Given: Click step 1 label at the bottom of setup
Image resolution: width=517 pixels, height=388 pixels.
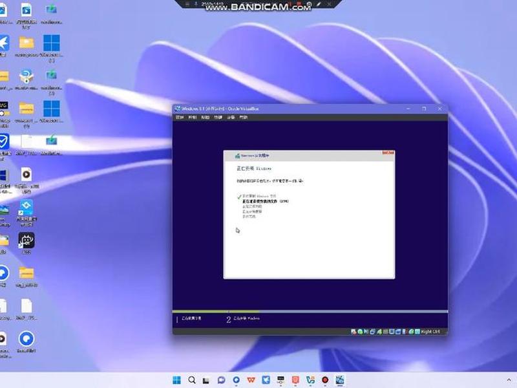Looking at the screenshot, I should point(189,319).
